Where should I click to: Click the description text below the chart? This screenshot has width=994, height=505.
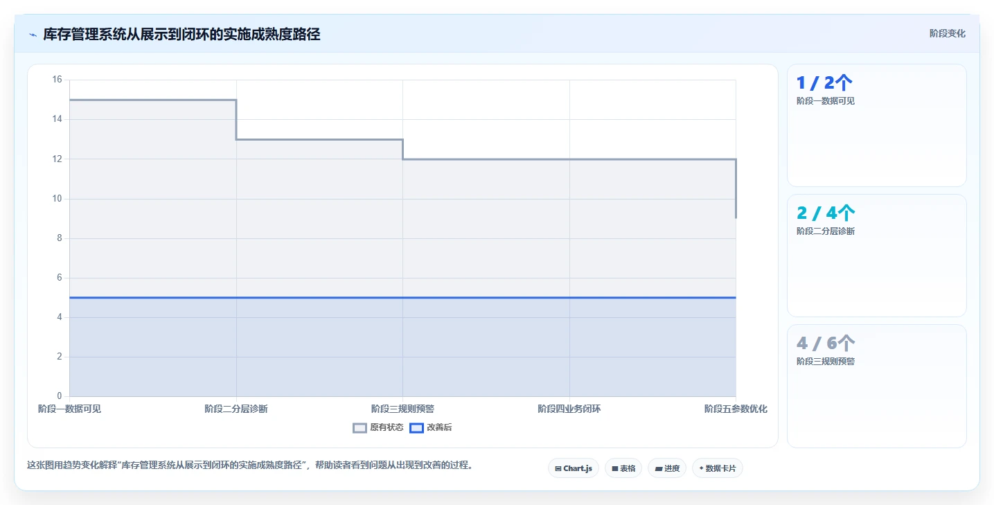coord(251,466)
